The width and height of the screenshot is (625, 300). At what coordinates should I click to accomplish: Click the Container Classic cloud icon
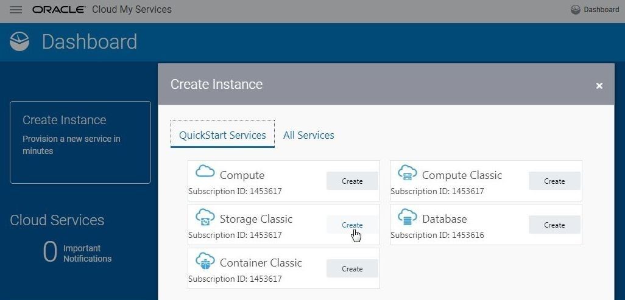205,260
